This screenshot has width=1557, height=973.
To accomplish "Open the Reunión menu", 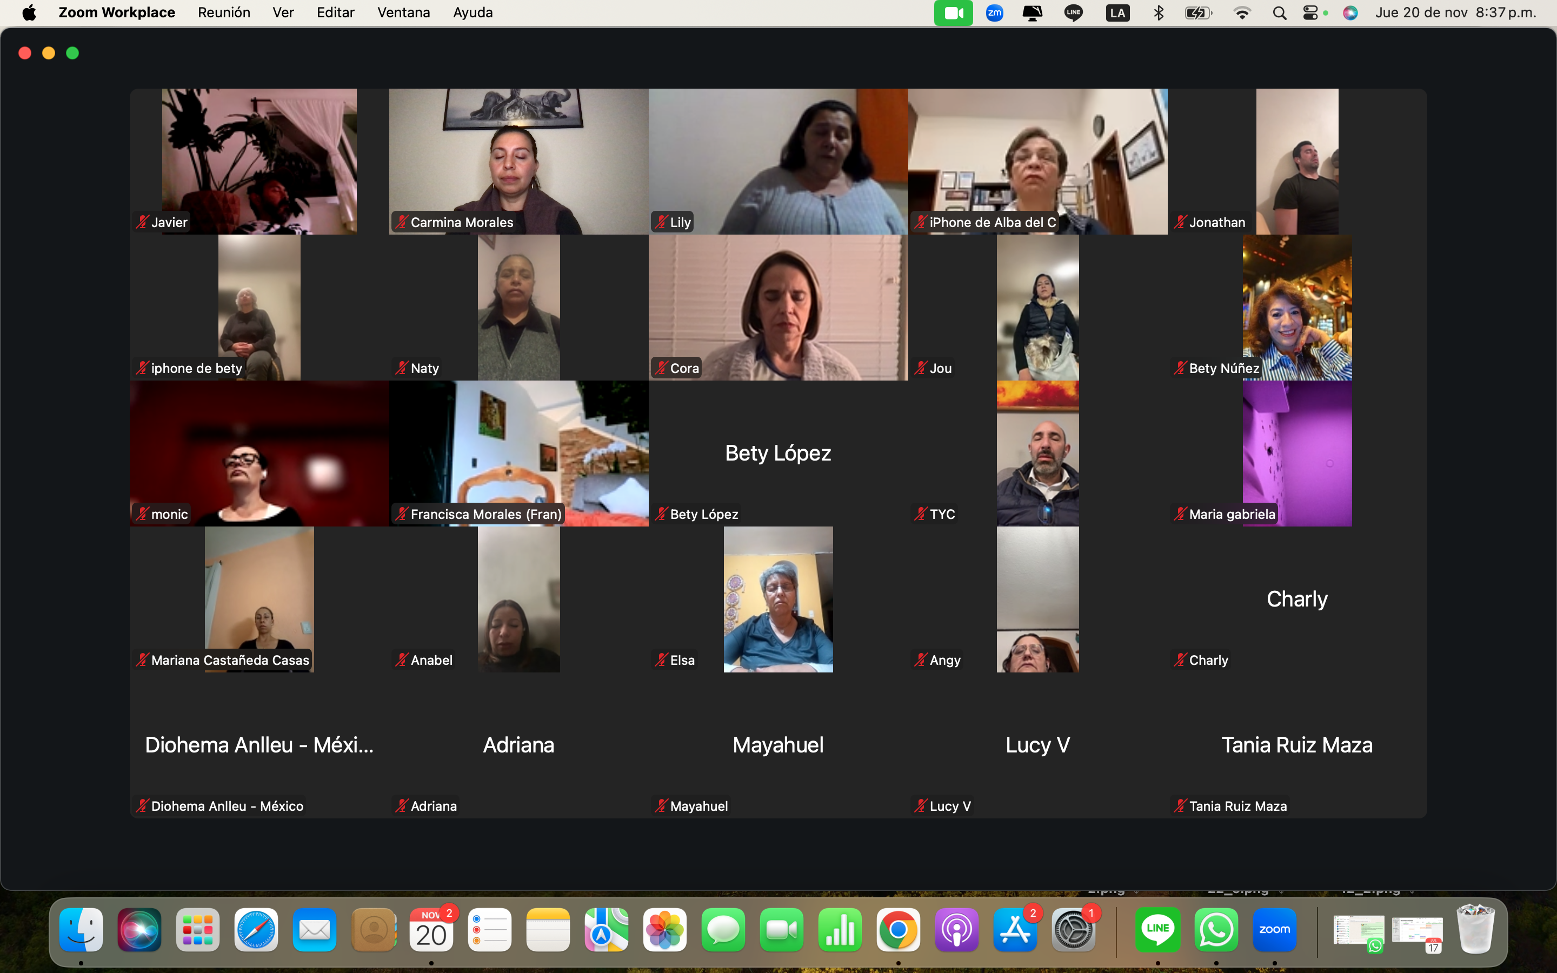I will (x=224, y=13).
